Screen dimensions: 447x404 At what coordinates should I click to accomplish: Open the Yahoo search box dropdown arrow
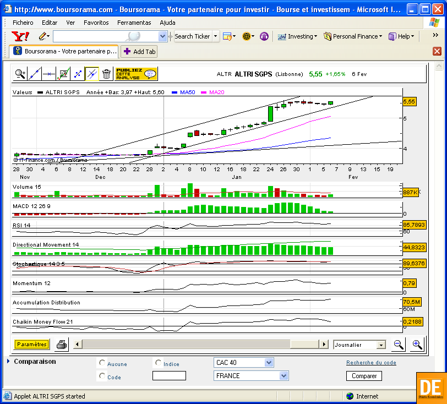click(x=162, y=36)
